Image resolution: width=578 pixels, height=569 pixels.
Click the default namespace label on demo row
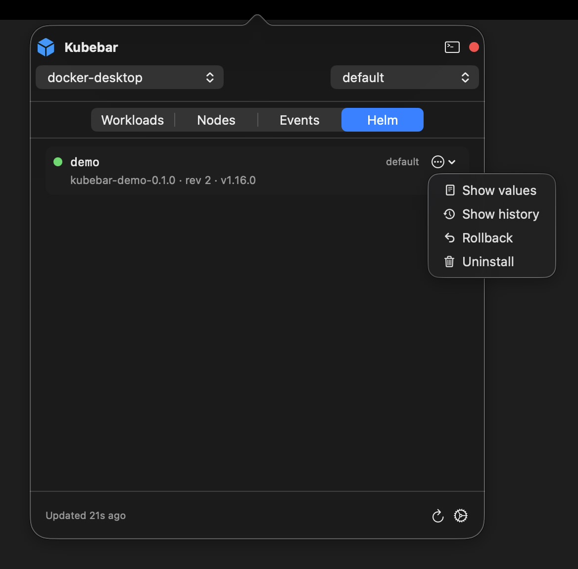402,162
